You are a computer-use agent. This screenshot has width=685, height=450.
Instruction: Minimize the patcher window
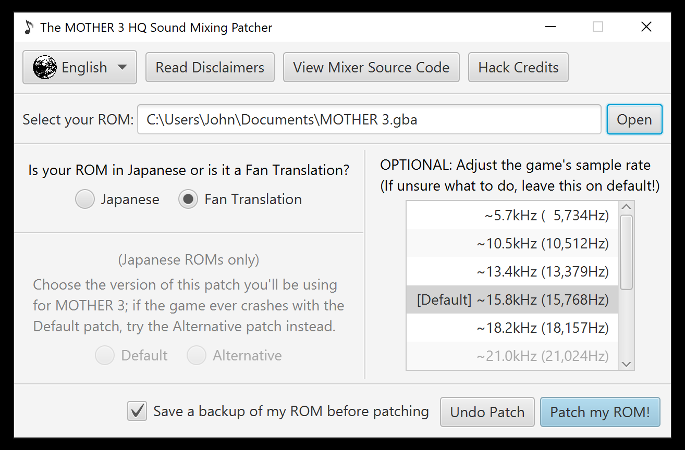[550, 27]
